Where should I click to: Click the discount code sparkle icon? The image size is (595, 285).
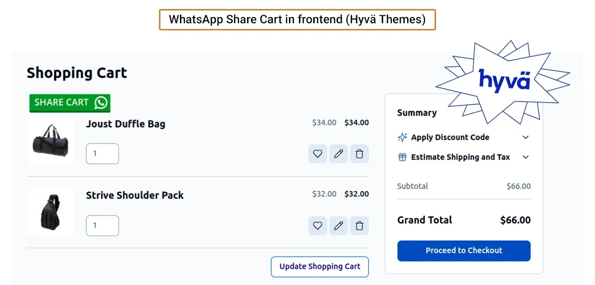click(x=402, y=137)
